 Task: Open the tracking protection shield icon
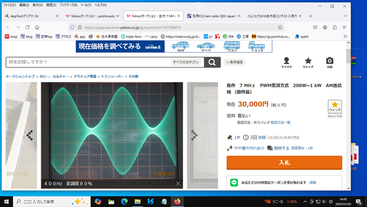pos(72,27)
